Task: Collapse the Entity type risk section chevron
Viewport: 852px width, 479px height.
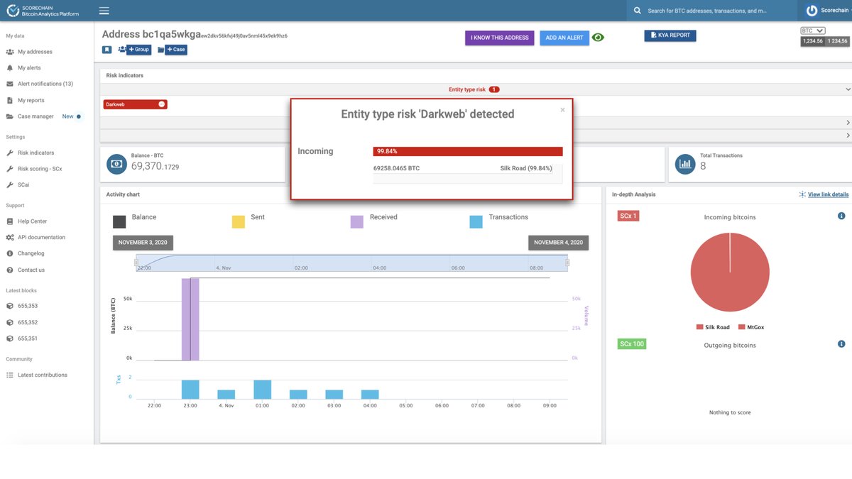Action: tap(848, 89)
